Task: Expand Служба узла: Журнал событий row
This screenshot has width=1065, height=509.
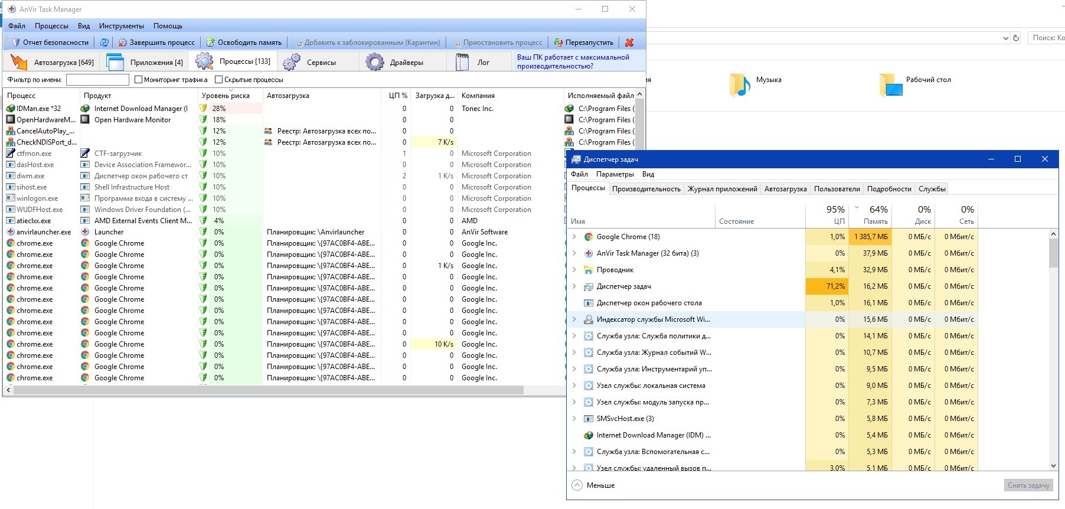Action: coord(574,353)
